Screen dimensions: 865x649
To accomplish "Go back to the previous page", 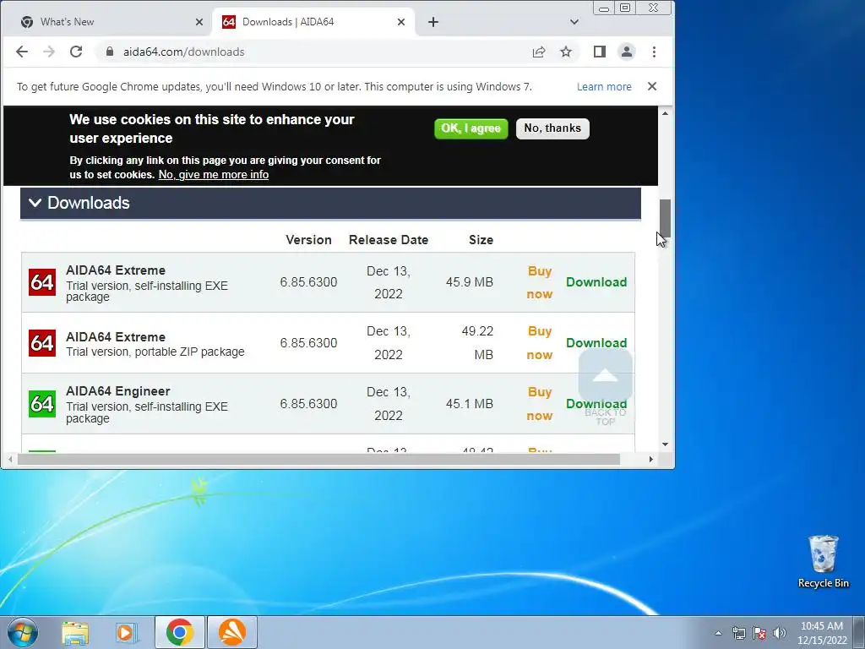I will tap(21, 52).
